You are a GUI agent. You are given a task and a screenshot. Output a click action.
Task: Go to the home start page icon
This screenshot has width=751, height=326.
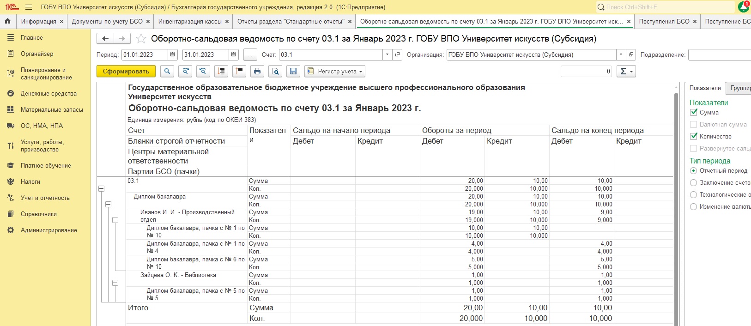[x=7, y=21]
